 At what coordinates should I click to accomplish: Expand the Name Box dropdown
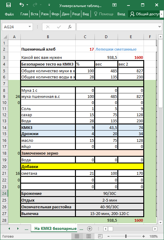click(30, 27)
